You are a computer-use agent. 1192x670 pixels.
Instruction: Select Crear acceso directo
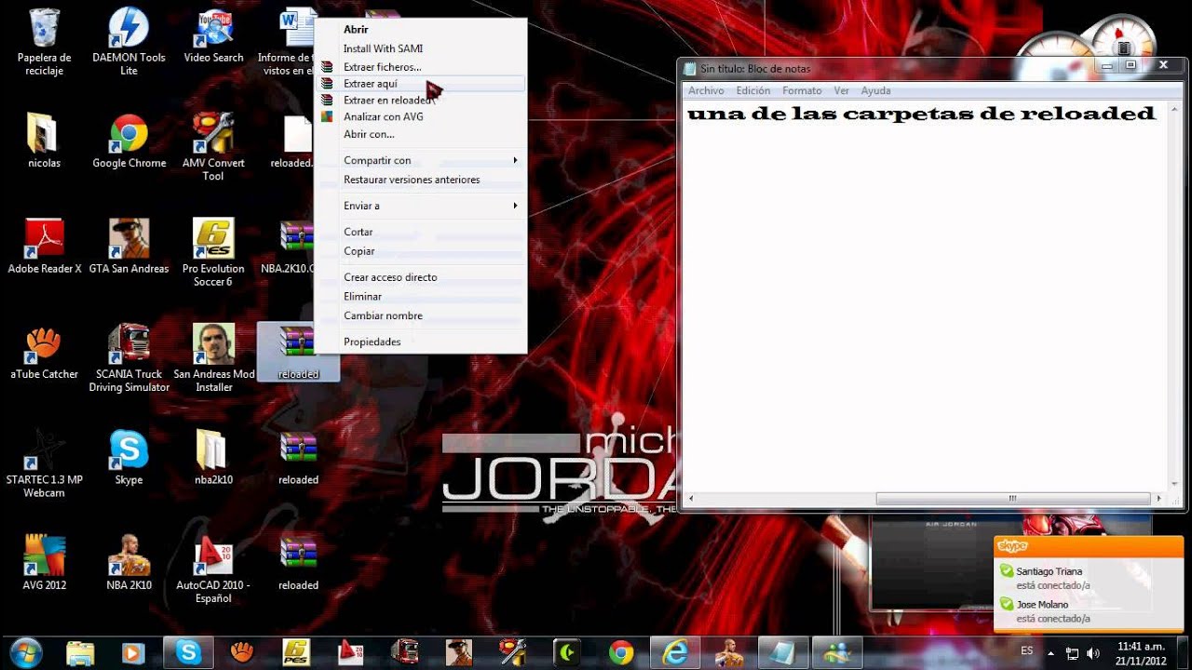coord(421,277)
